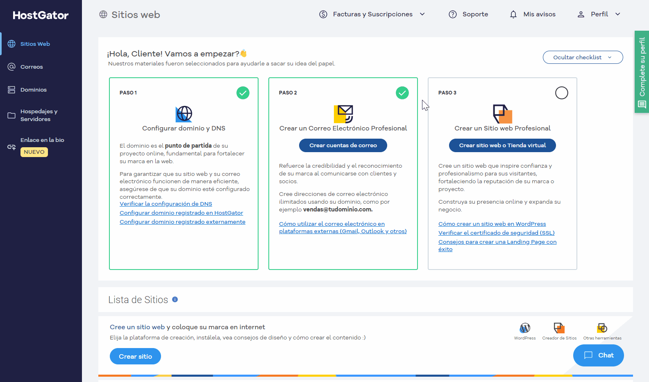Open the Complete su perfil side tab

click(x=642, y=72)
